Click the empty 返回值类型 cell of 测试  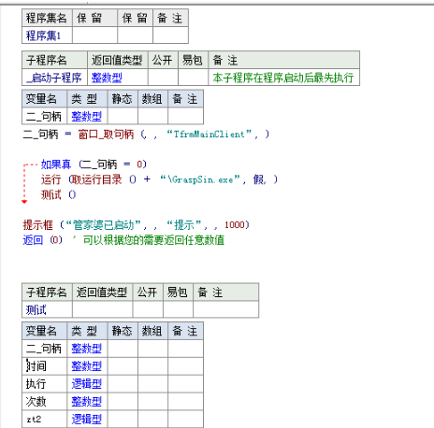[102, 309]
